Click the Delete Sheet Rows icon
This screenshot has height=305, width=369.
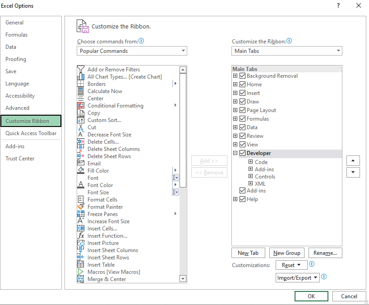coord(81,156)
